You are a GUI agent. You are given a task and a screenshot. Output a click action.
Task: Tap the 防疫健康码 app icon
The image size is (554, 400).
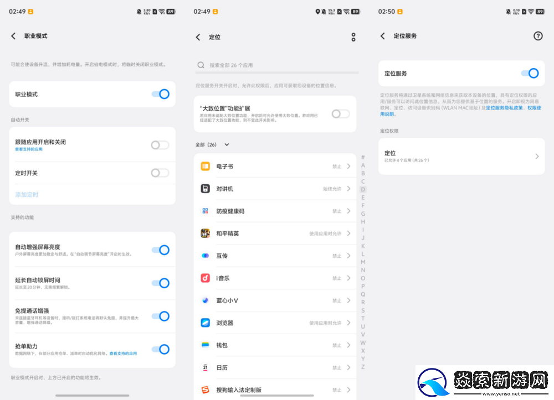coord(205,211)
